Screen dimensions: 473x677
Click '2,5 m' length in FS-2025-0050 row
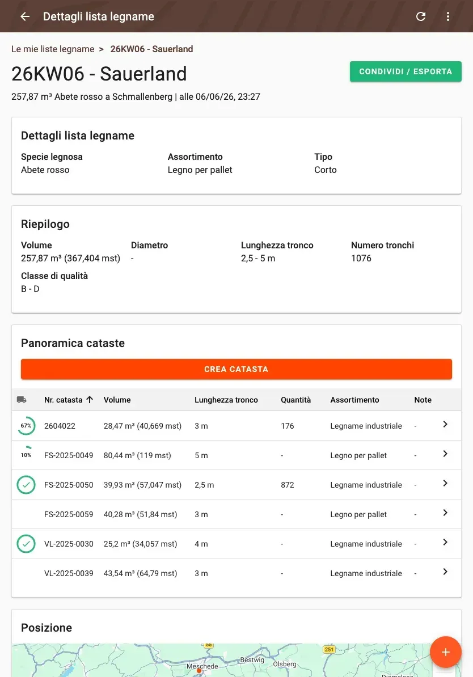204,485
